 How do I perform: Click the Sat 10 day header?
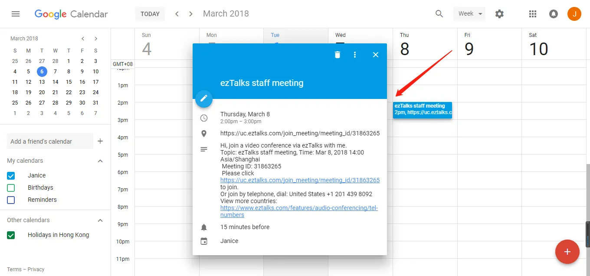tap(538, 45)
